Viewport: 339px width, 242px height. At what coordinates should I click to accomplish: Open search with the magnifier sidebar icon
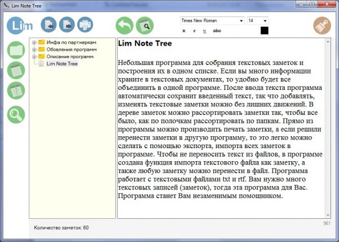point(16,114)
